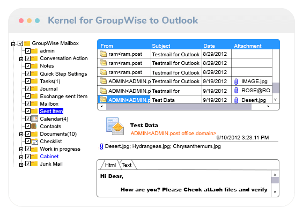This screenshot has width=303, height=215.
Task: Uncheck the admin folder checkbox
Action: point(28,51)
